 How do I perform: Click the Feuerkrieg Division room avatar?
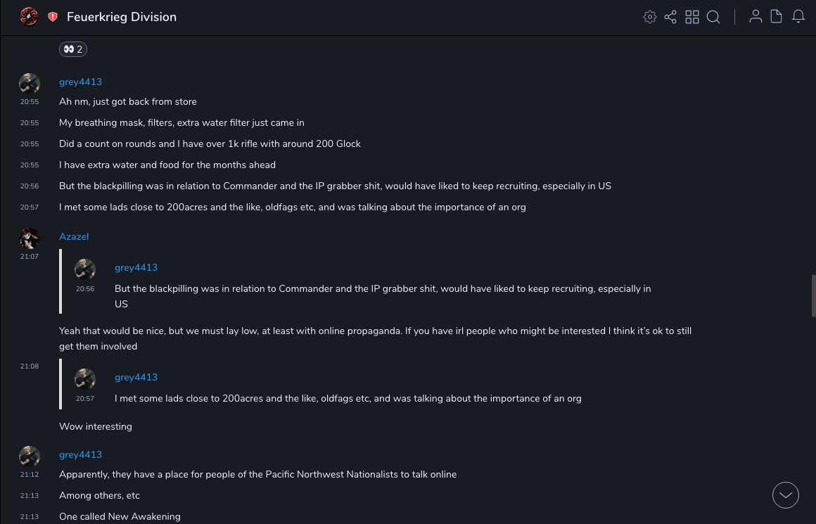pos(29,16)
